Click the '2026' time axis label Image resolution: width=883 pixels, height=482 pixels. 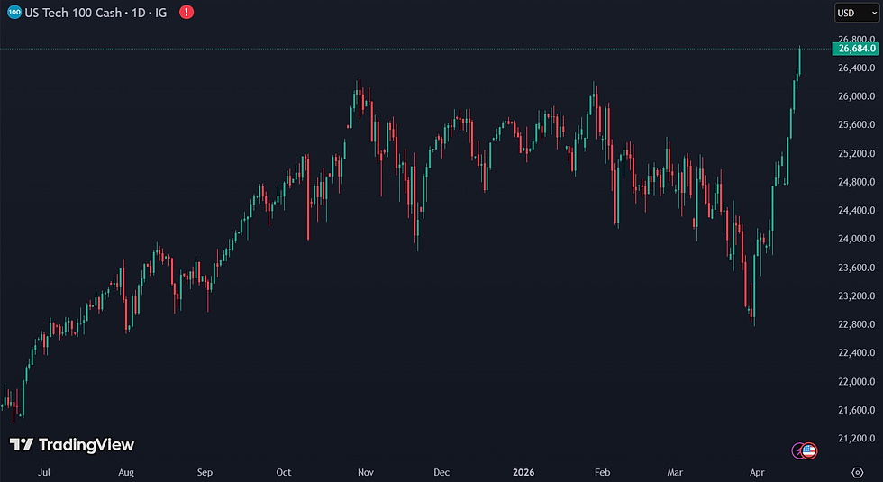tap(523, 472)
